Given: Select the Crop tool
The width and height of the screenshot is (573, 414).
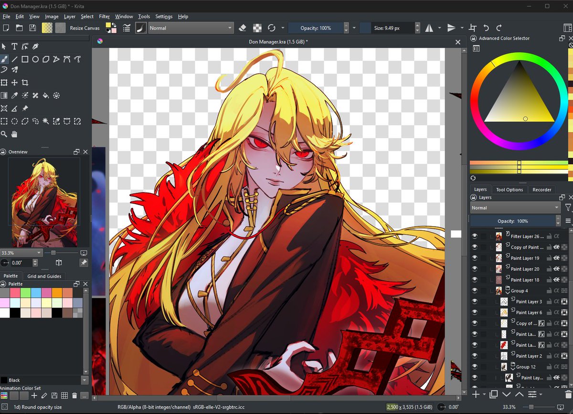Looking at the screenshot, I should tap(25, 83).
